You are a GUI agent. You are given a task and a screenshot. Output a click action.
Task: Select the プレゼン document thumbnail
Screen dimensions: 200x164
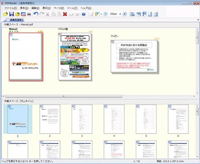pyautogui.click(x=135, y=57)
